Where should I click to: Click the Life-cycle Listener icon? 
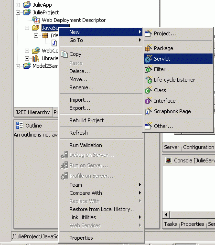click(x=148, y=80)
